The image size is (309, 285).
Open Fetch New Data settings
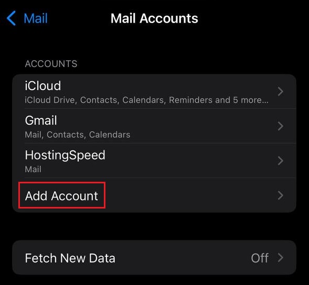(x=154, y=257)
